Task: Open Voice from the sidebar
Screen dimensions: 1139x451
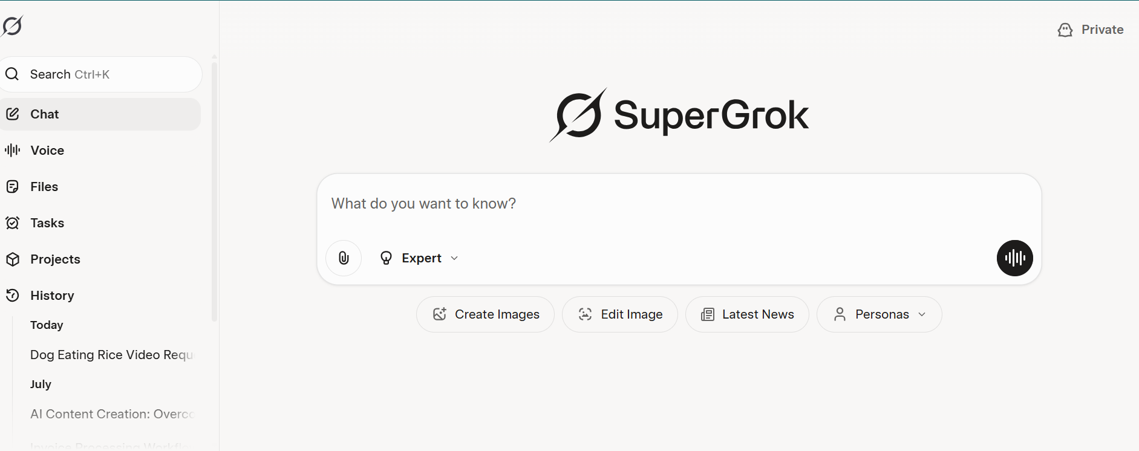Action: [x=47, y=151]
